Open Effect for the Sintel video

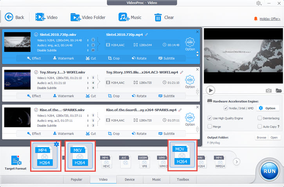click(34, 58)
